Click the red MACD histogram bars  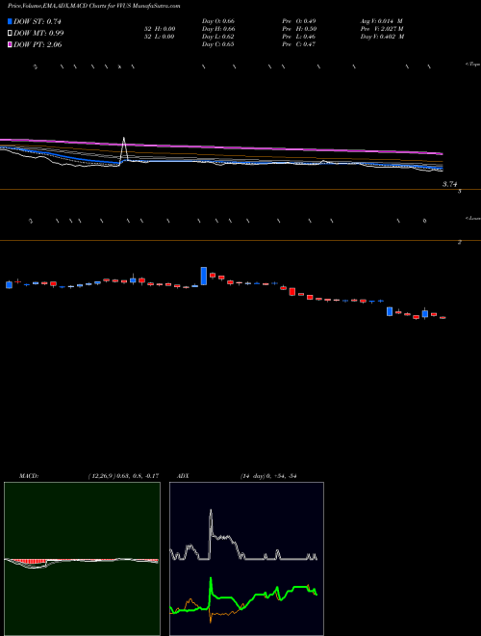point(29,562)
